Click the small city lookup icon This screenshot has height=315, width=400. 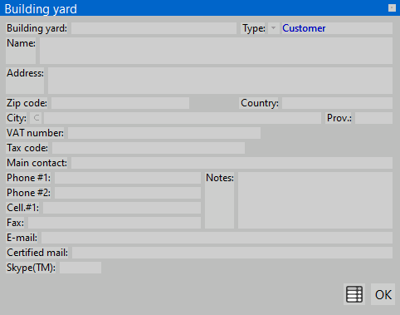pyautogui.click(x=36, y=118)
